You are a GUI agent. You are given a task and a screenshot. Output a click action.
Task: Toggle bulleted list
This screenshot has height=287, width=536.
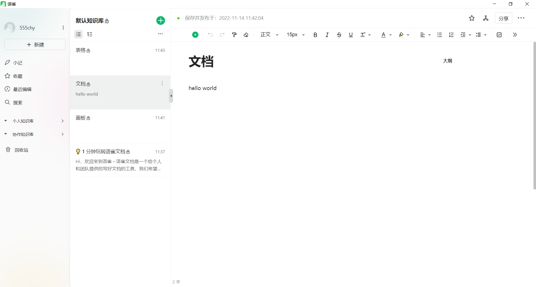(440, 35)
